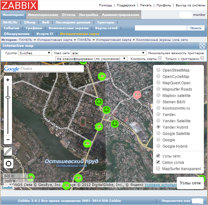
Task: Select Mapsurfer Roads base layer
Action: click(x=158, y=89)
